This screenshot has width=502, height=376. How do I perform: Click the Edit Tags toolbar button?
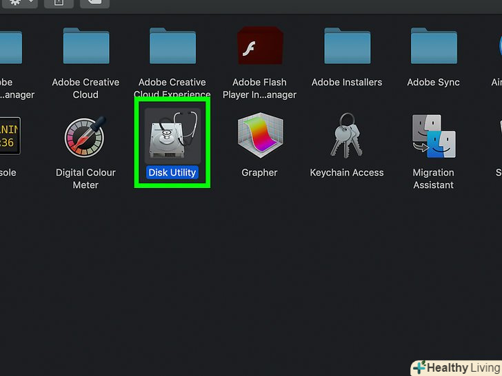coord(94,3)
